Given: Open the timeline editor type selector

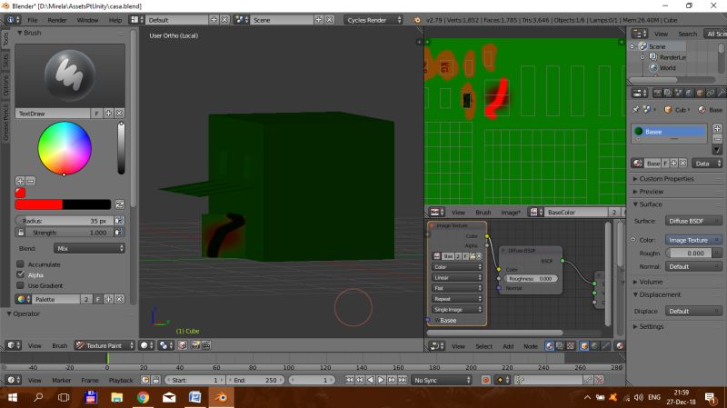Looking at the screenshot, I should (13, 380).
